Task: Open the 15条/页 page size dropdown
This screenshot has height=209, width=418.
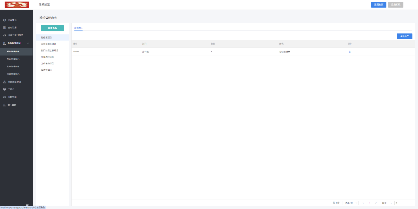Action: 350,202
